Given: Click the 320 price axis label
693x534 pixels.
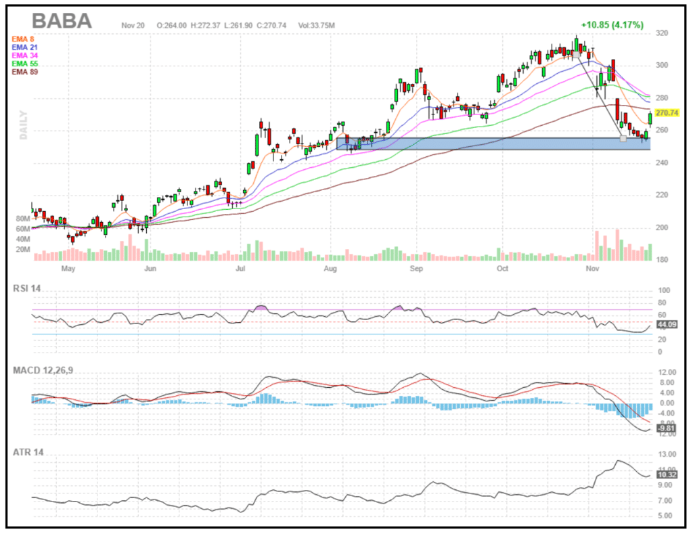Looking at the screenshot, I should tap(662, 33).
